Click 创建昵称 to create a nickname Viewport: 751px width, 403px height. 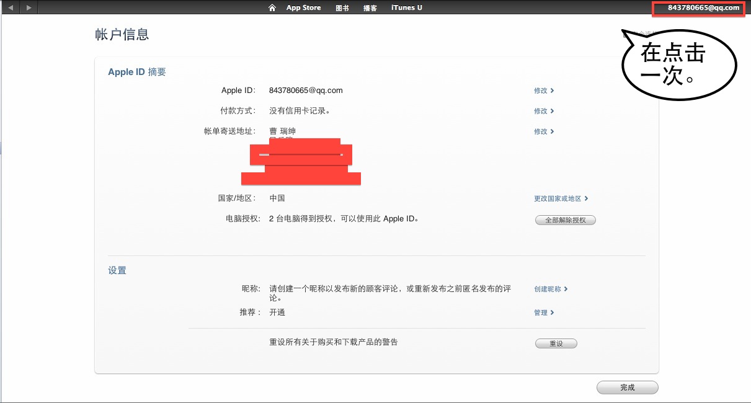click(550, 289)
